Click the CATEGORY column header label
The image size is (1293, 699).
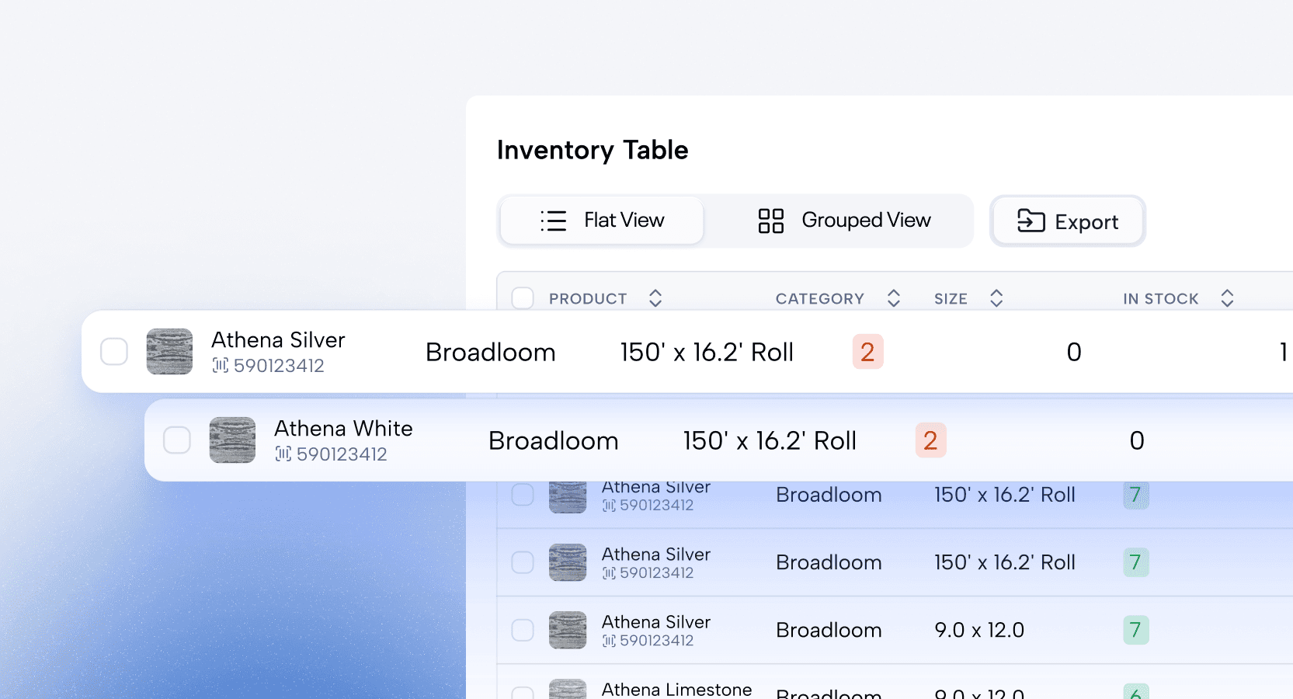[x=819, y=299]
